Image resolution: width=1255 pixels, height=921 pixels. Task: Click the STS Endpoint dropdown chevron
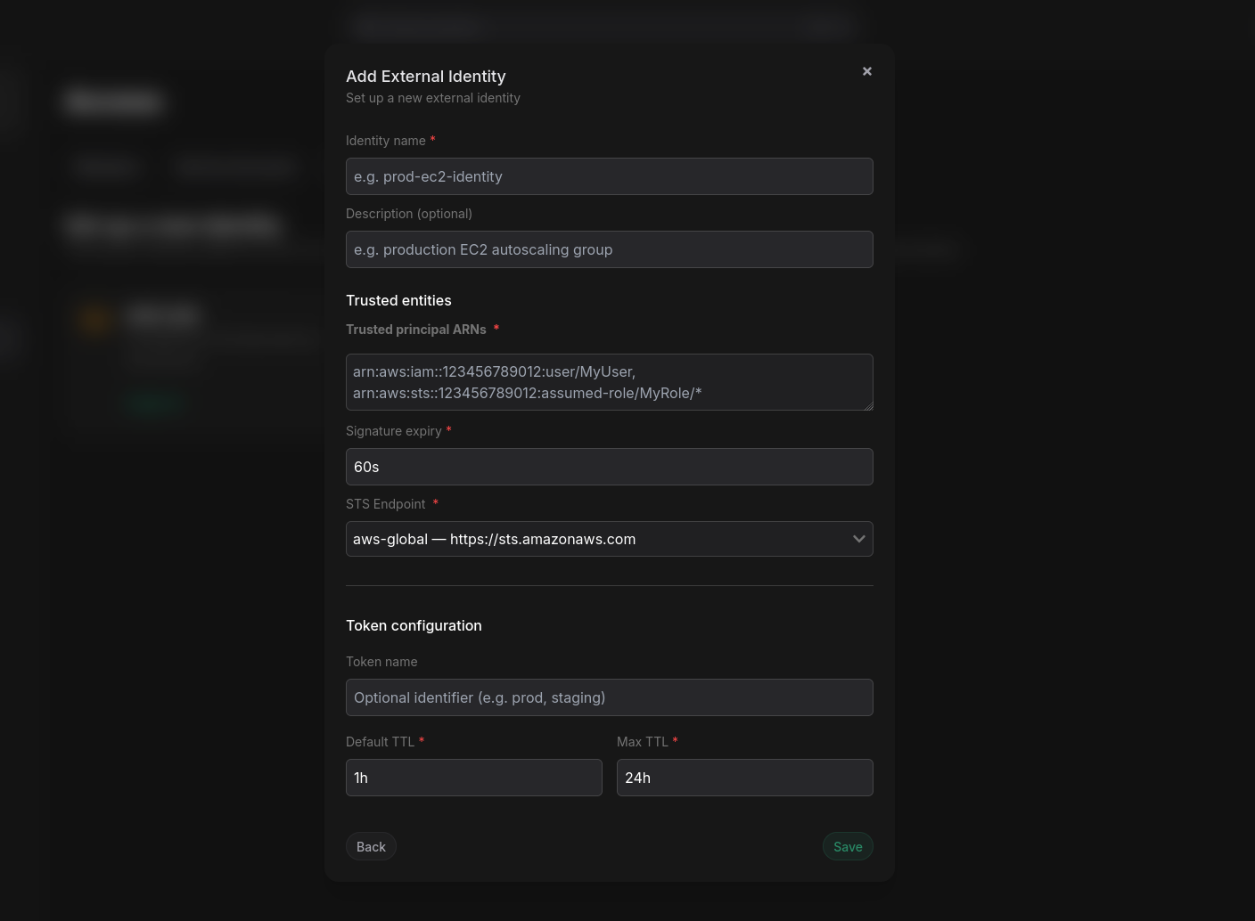[858, 539]
